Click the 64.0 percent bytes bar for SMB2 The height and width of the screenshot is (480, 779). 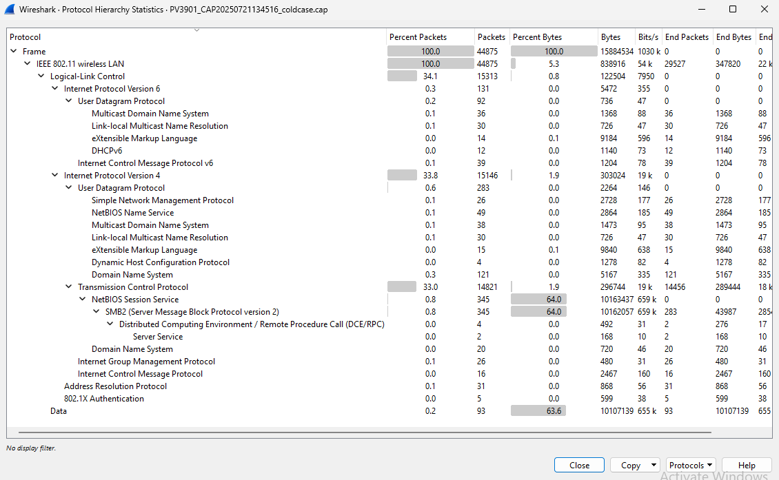[538, 312]
